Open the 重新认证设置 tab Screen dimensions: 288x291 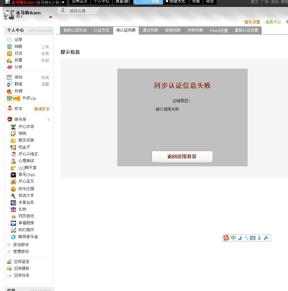tap(246, 31)
